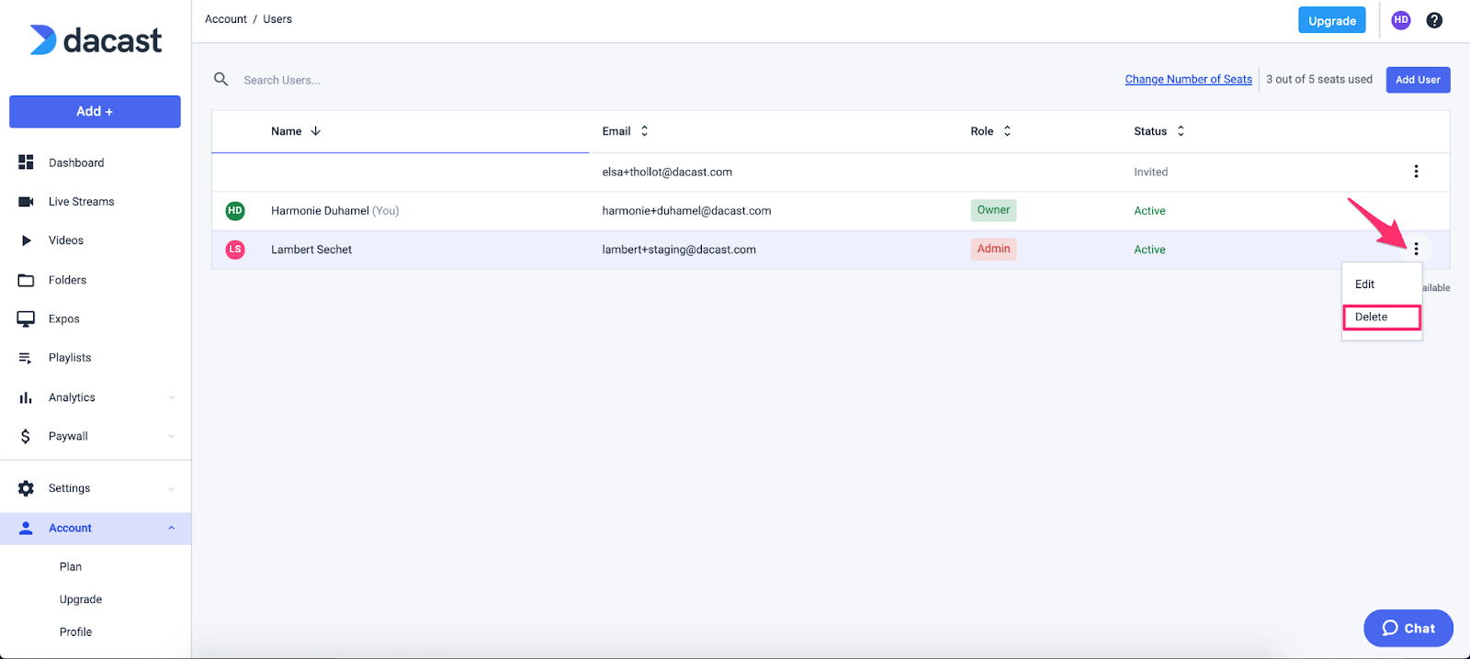Open the Chat support widget
The width and height of the screenshot is (1470, 659).
click(1408, 629)
